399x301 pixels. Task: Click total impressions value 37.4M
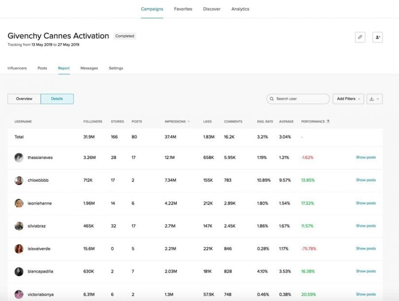coord(170,137)
